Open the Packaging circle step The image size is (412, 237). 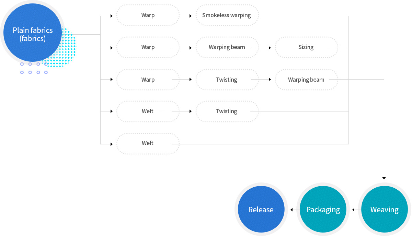[323, 210]
